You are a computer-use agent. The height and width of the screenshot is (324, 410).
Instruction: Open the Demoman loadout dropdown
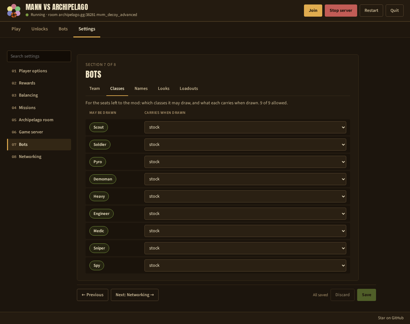click(245, 179)
